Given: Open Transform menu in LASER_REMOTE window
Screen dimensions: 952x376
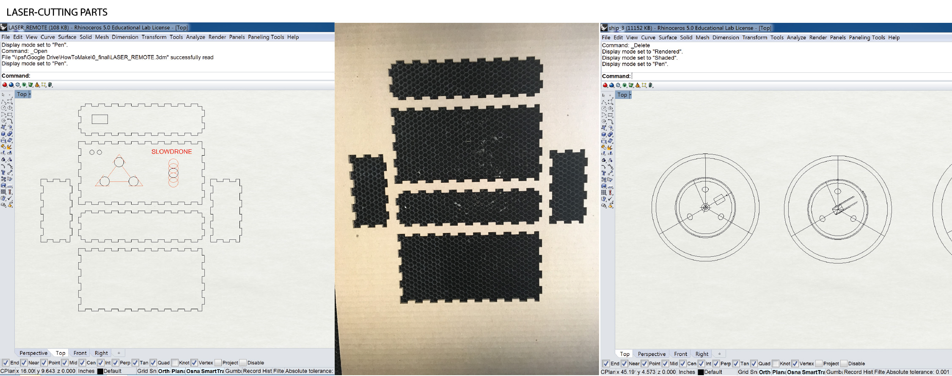Looking at the screenshot, I should click(x=154, y=37).
